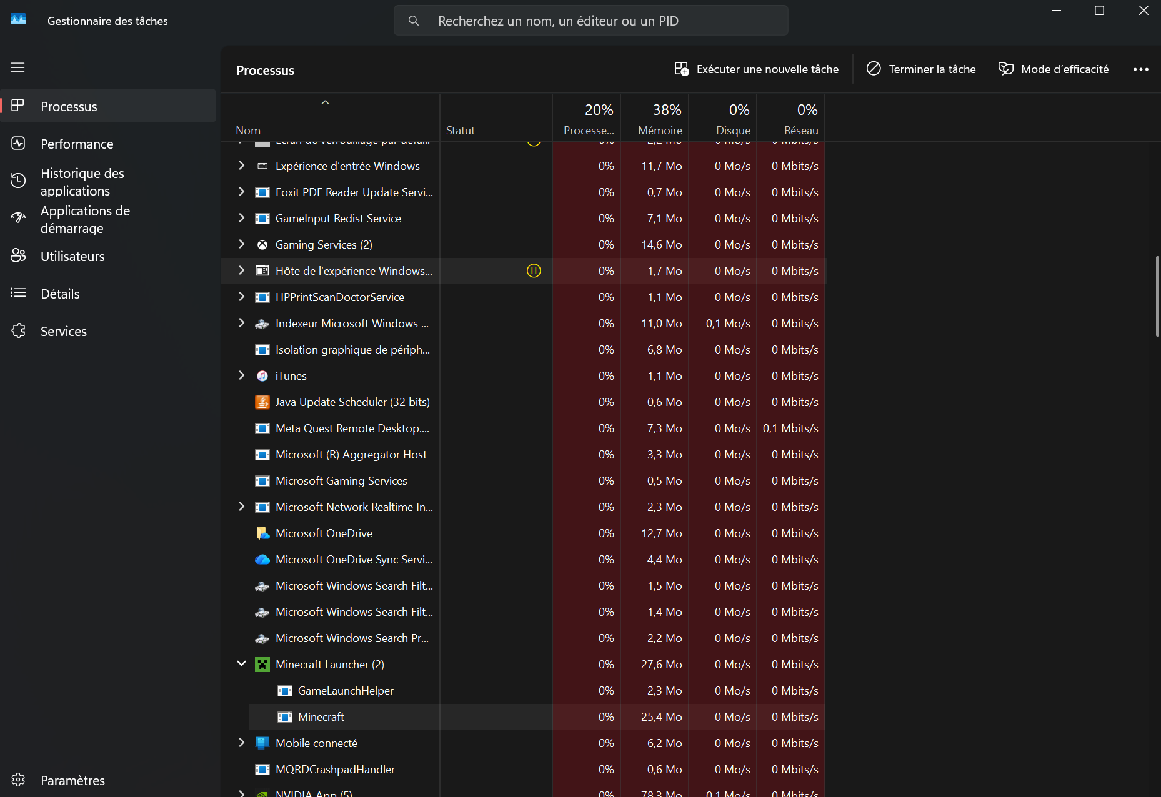Switch to the Performance page
The height and width of the screenshot is (797, 1161).
pos(109,144)
